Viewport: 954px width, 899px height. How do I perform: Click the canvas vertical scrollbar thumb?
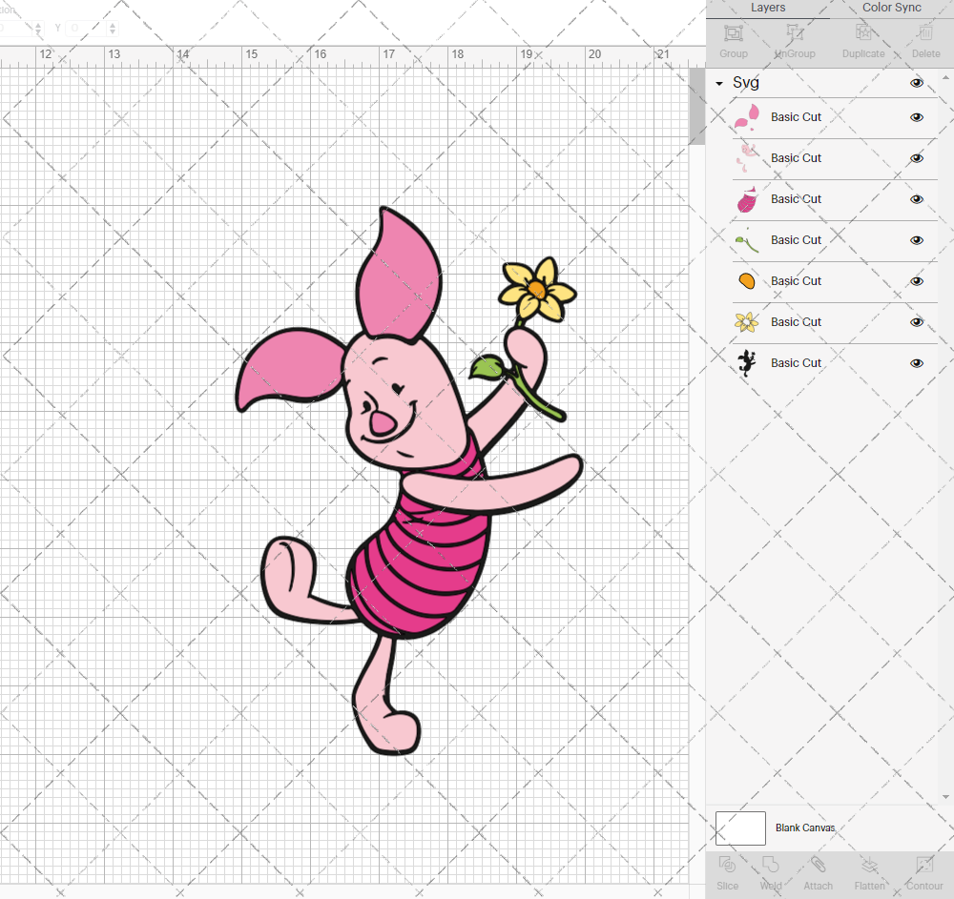point(696,107)
